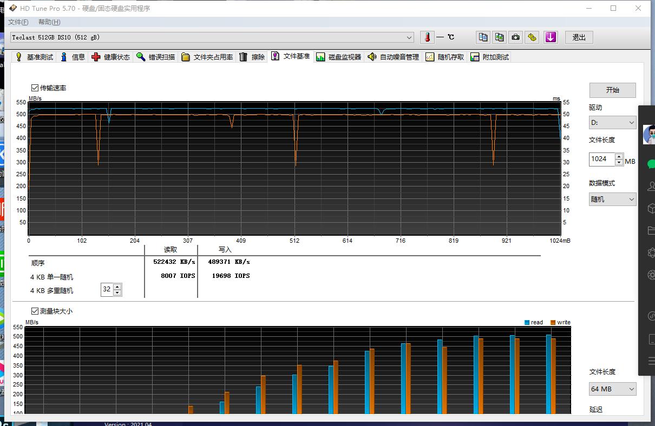The height and width of the screenshot is (426, 655).
Task: Open the 文件(F) menu
Action: click(x=18, y=22)
